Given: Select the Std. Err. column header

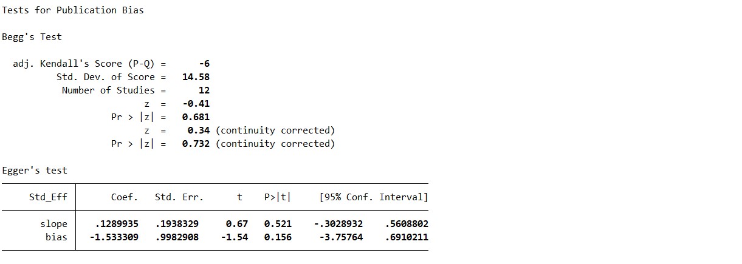Looking at the screenshot, I should pyautogui.click(x=179, y=197).
